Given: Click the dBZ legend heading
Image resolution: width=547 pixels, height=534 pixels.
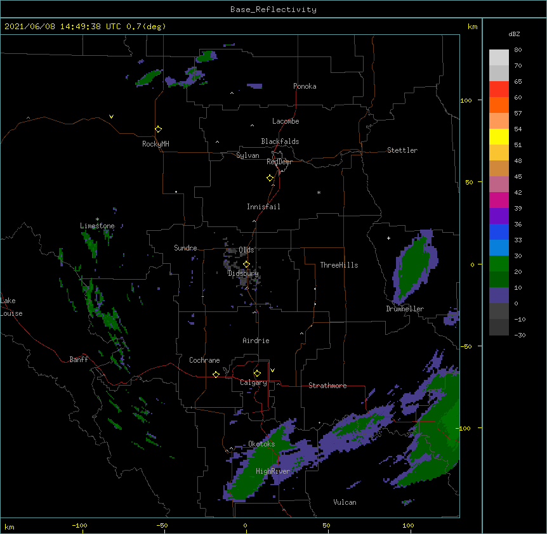Looking at the screenshot, I should point(514,34).
